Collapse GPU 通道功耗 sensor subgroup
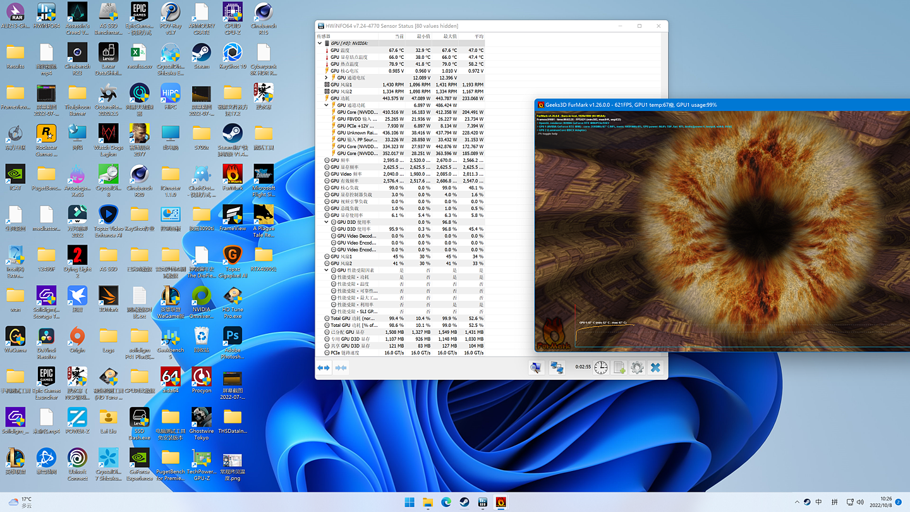The width and height of the screenshot is (910, 512). click(326, 105)
